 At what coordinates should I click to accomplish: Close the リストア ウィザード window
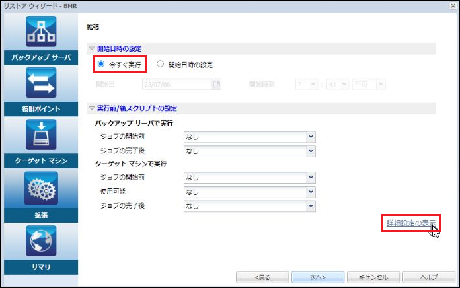coord(453,5)
